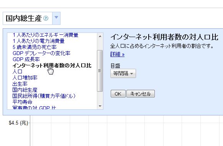Click the list scrollbar up arrow
Image resolution: width=223 pixels, height=146 pixels.
click(100, 36)
